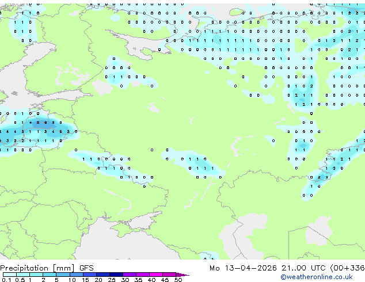The image size is (365, 282).
Task: Click the legend label '0.1'
Action: 6,280
